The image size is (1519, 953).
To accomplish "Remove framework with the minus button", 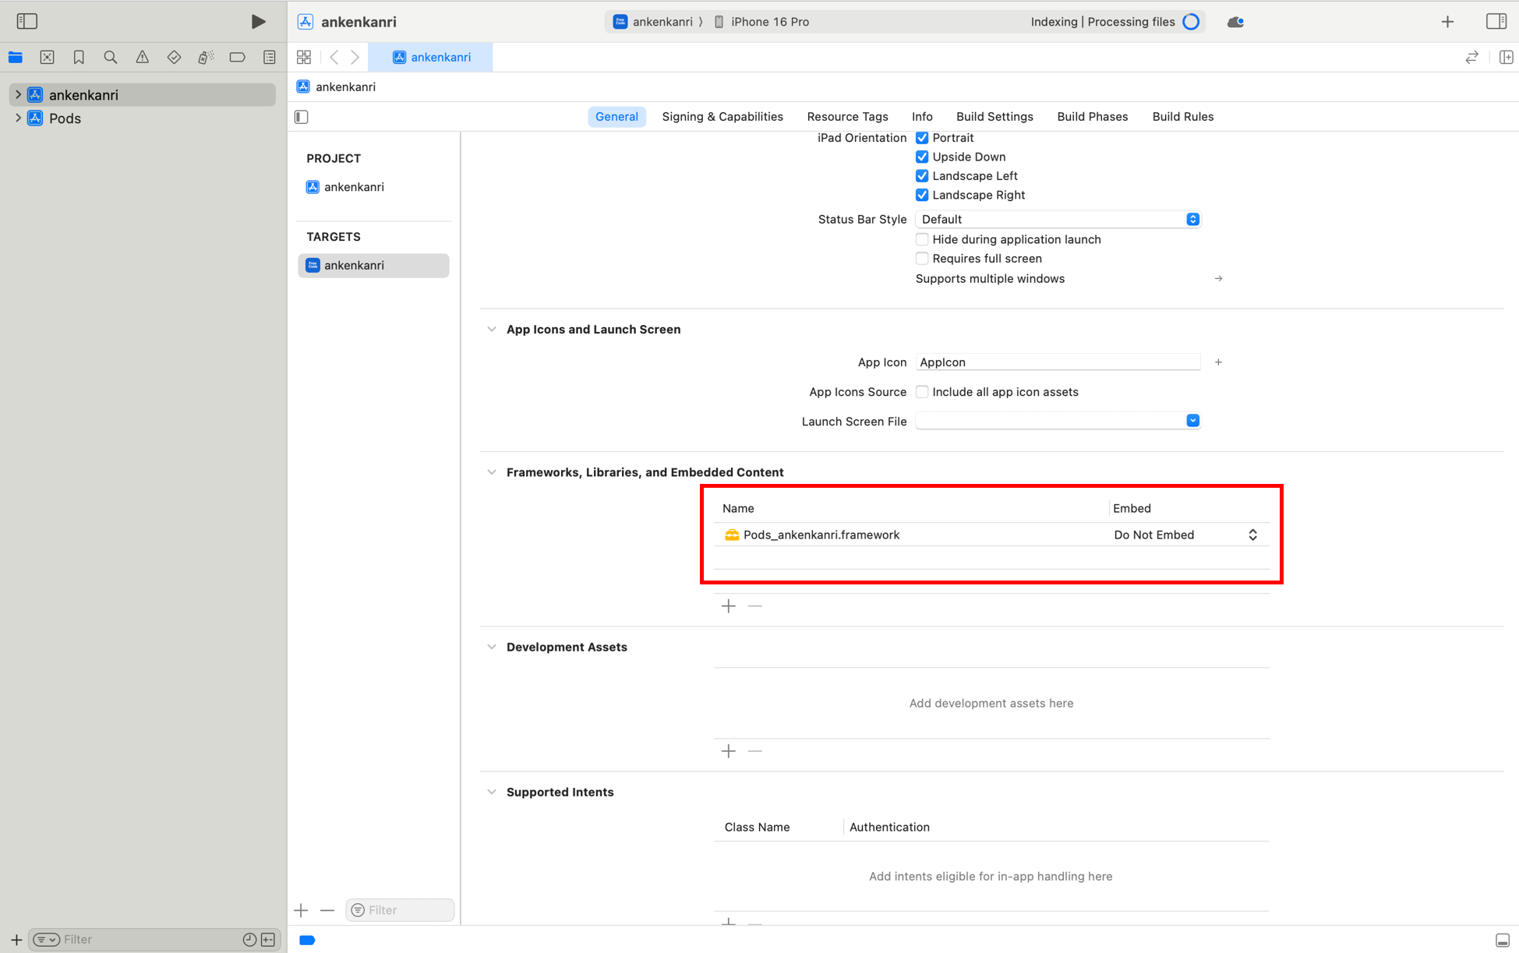I will [x=754, y=605].
